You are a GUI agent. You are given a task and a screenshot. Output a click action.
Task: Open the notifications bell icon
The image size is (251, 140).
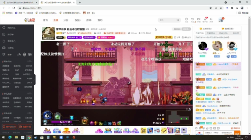tap(211, 20)
